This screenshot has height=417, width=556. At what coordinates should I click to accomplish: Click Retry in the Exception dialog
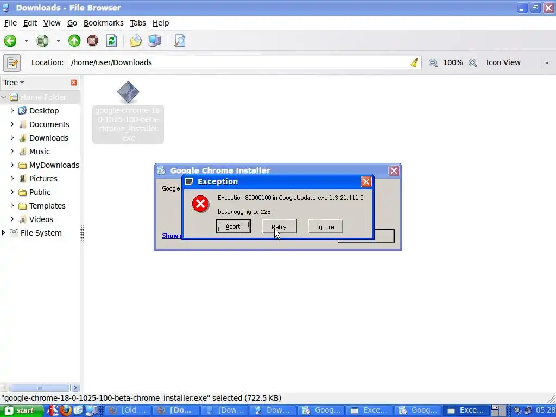coord(280,226)
